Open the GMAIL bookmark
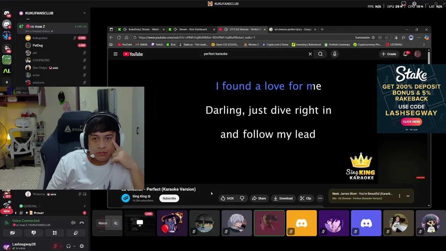The image size is (446, 251). 141,45
